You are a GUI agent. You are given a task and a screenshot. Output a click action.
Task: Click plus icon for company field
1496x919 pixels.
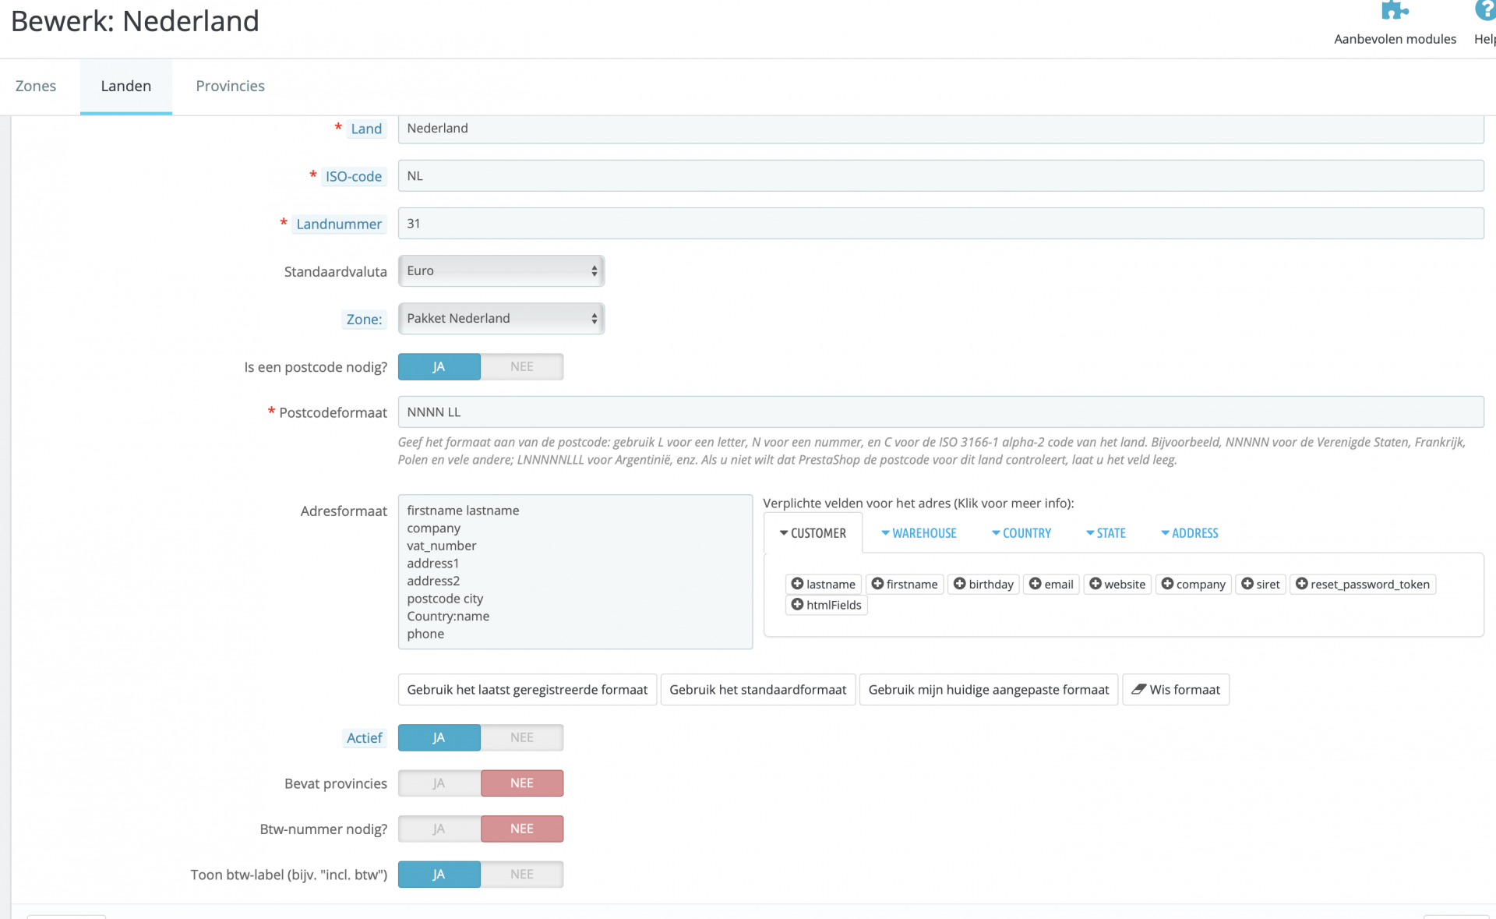click(x=1167, y=584)
